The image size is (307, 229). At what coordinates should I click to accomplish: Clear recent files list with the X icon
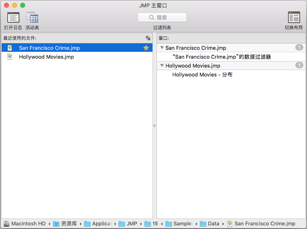coord(148,38)
